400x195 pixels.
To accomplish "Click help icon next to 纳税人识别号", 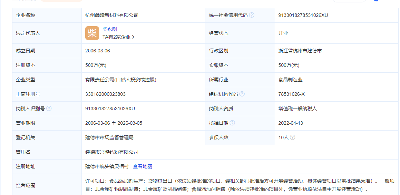I will point(49,109).
